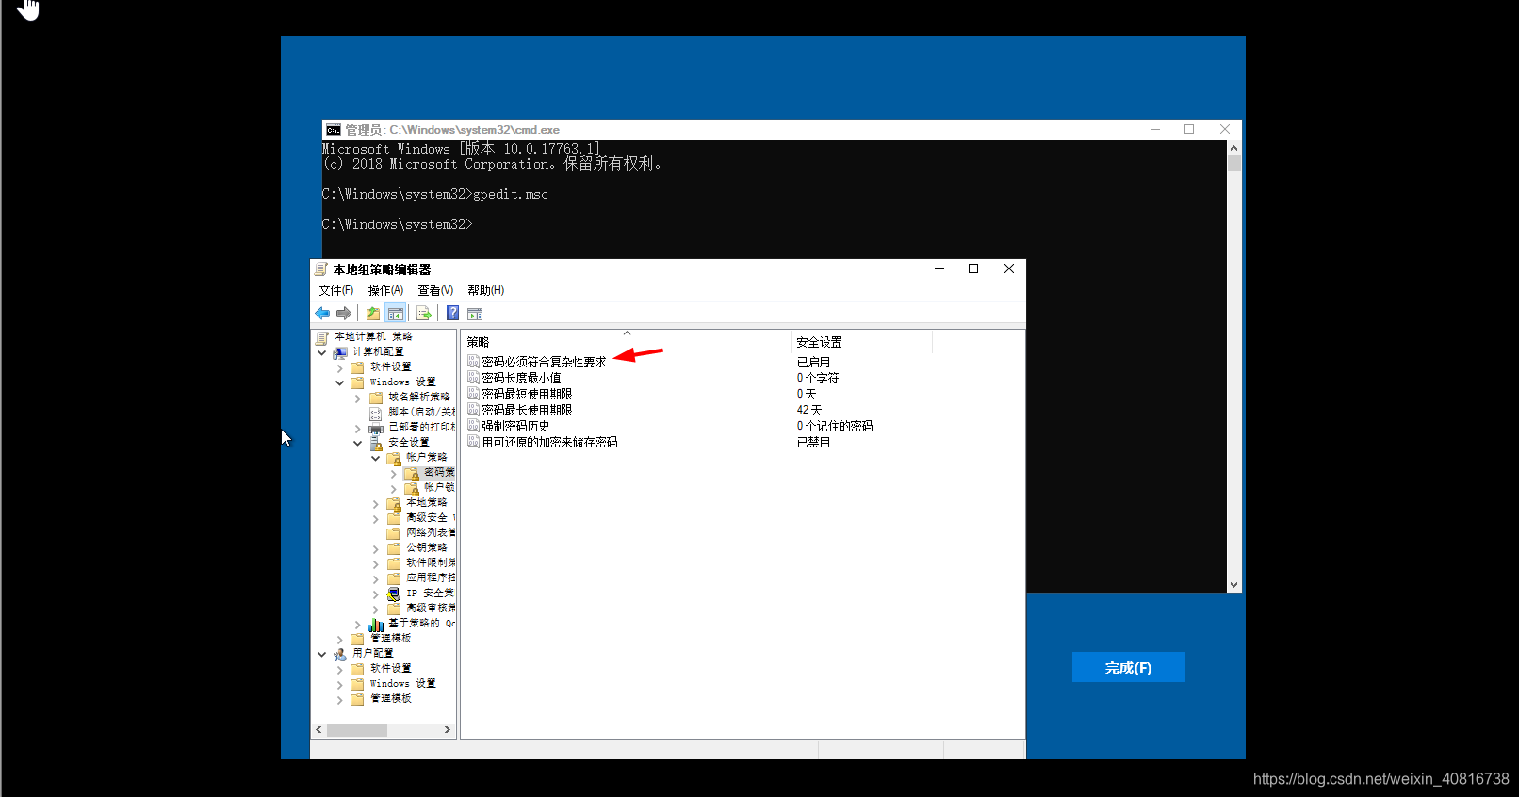
Task: Toggle the show/hide action pane toolbar icon
Action: point(475,314)
